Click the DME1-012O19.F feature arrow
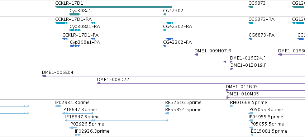 [232, 69]
